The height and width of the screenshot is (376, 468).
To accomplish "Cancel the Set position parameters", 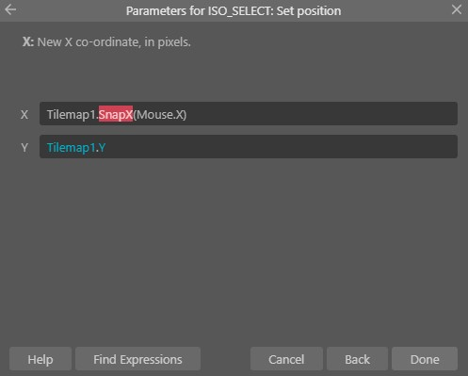I will click(286, 359).
